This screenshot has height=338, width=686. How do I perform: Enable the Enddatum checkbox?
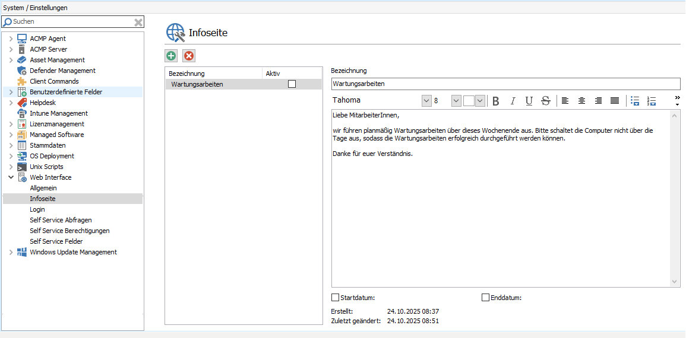click(x=485, y=298)
